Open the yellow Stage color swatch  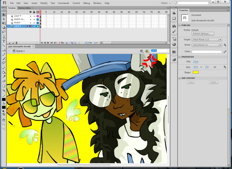tap(195, 72)
